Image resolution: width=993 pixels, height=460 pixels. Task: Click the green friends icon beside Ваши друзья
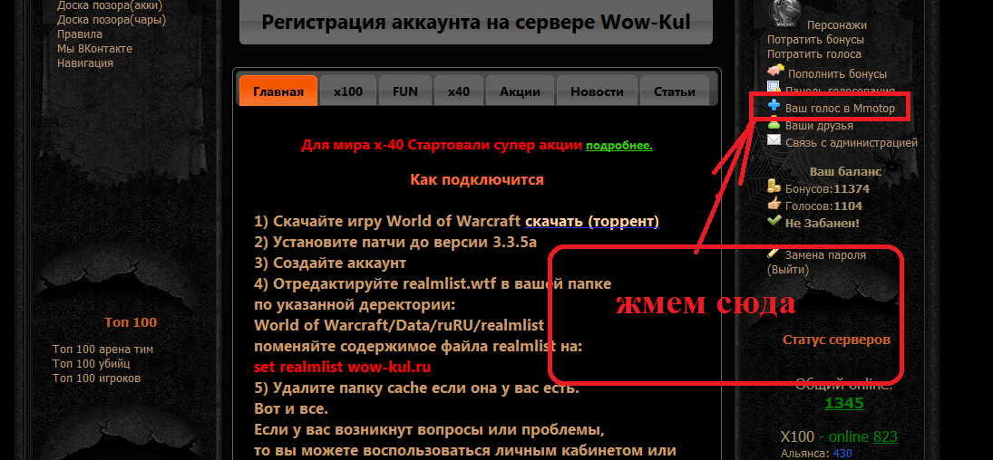(x=774, y=123)
